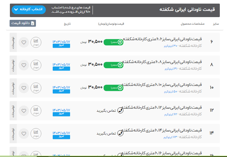Click heart icon on size 14 row
Image resolution: width=227 pixels, height=157 pixels.
(x=24, y=133)
